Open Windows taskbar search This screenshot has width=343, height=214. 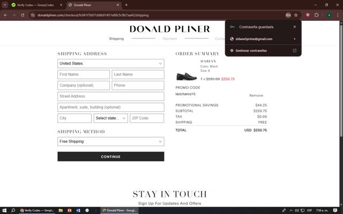coord(13,210)
